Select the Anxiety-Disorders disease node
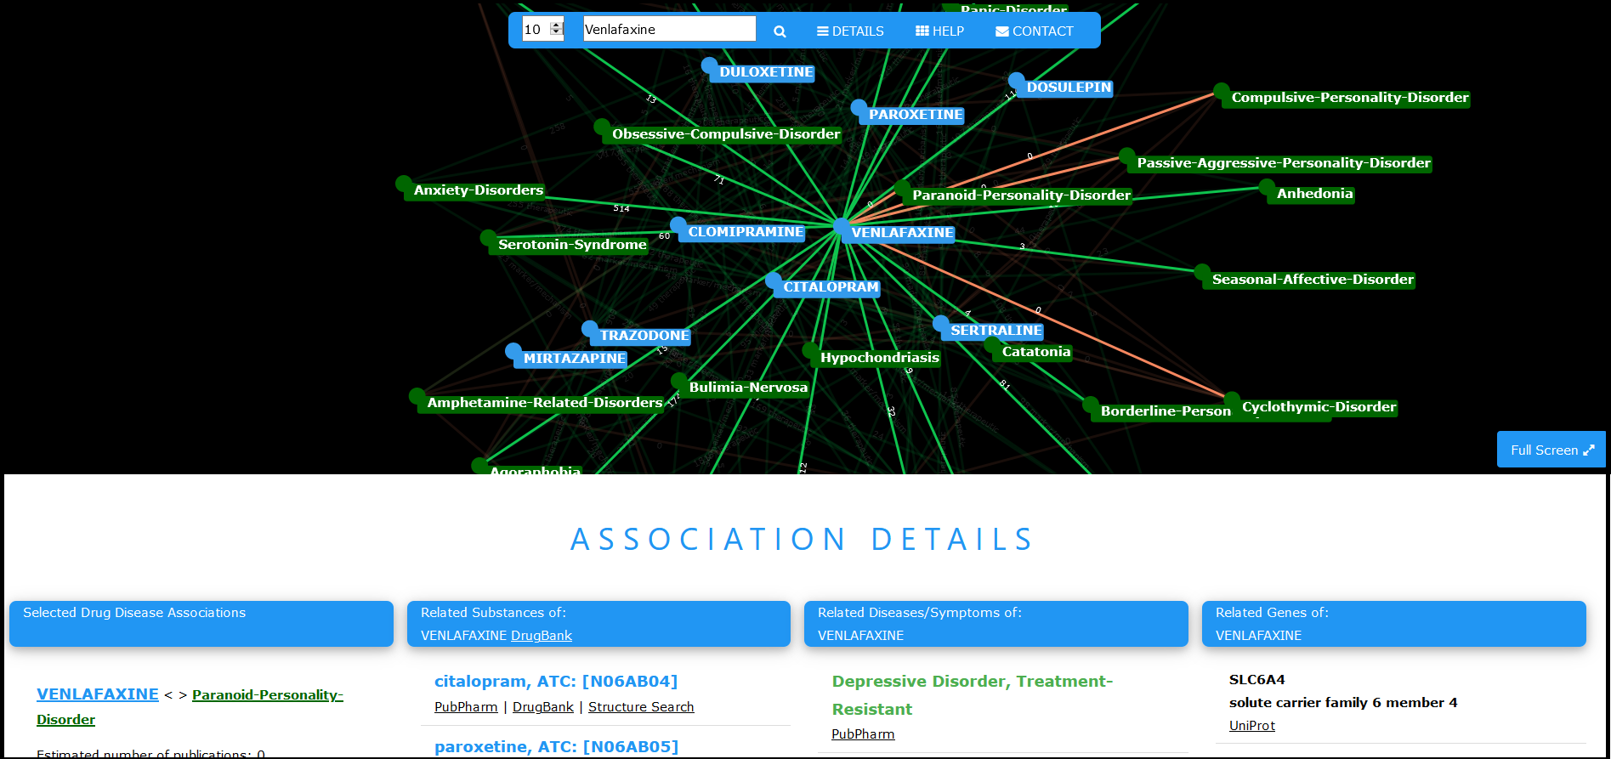This screenshot has width=1611, height=759. (478, 190)
